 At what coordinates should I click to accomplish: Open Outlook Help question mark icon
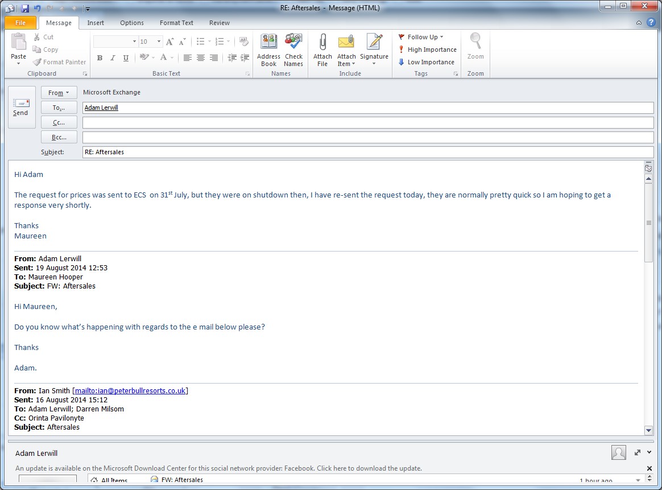[651, 23]
